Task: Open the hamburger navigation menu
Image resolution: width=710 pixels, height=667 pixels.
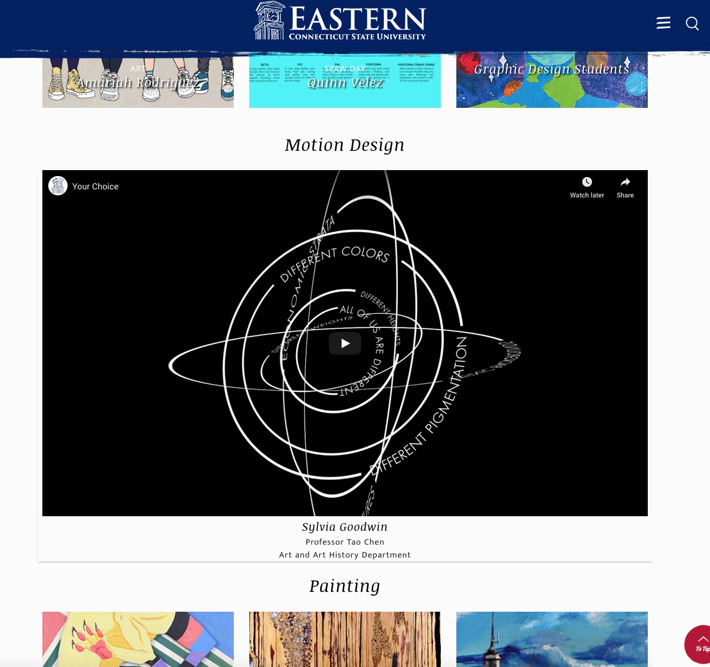Action: pos(663,23)
